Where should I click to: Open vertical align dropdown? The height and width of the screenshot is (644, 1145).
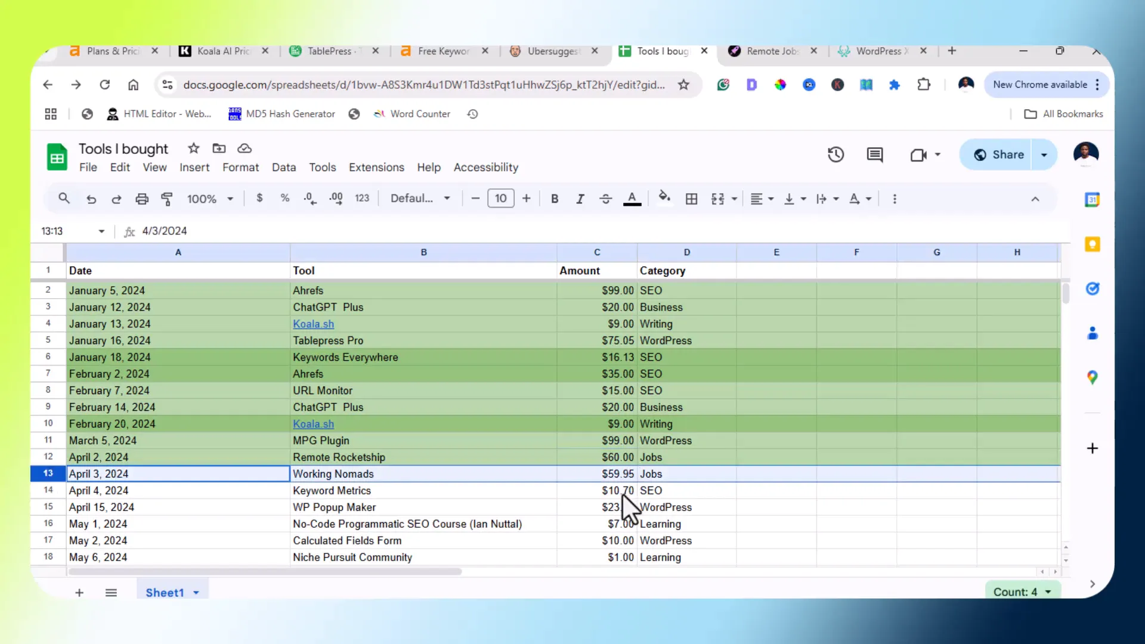click(795, 199)
